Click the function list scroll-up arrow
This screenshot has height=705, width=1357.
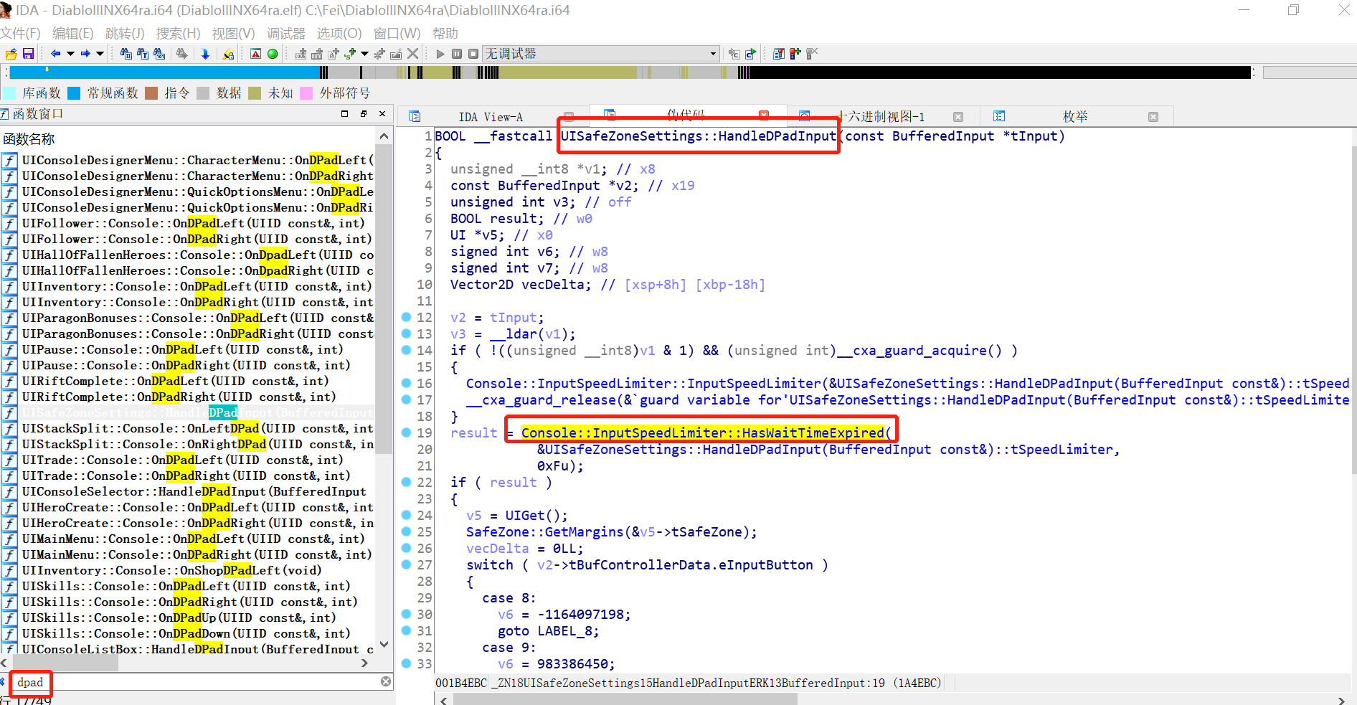384,136
